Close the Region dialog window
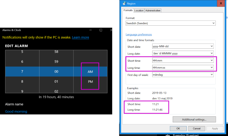The width and height of the screenshot is (228, 136). (x=221, y=3)
